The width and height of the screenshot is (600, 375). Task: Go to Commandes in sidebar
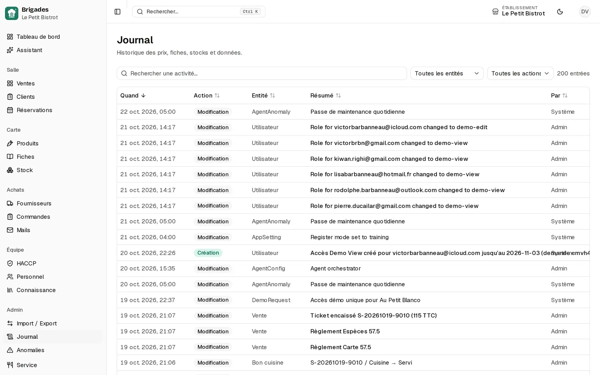[53, 217]
